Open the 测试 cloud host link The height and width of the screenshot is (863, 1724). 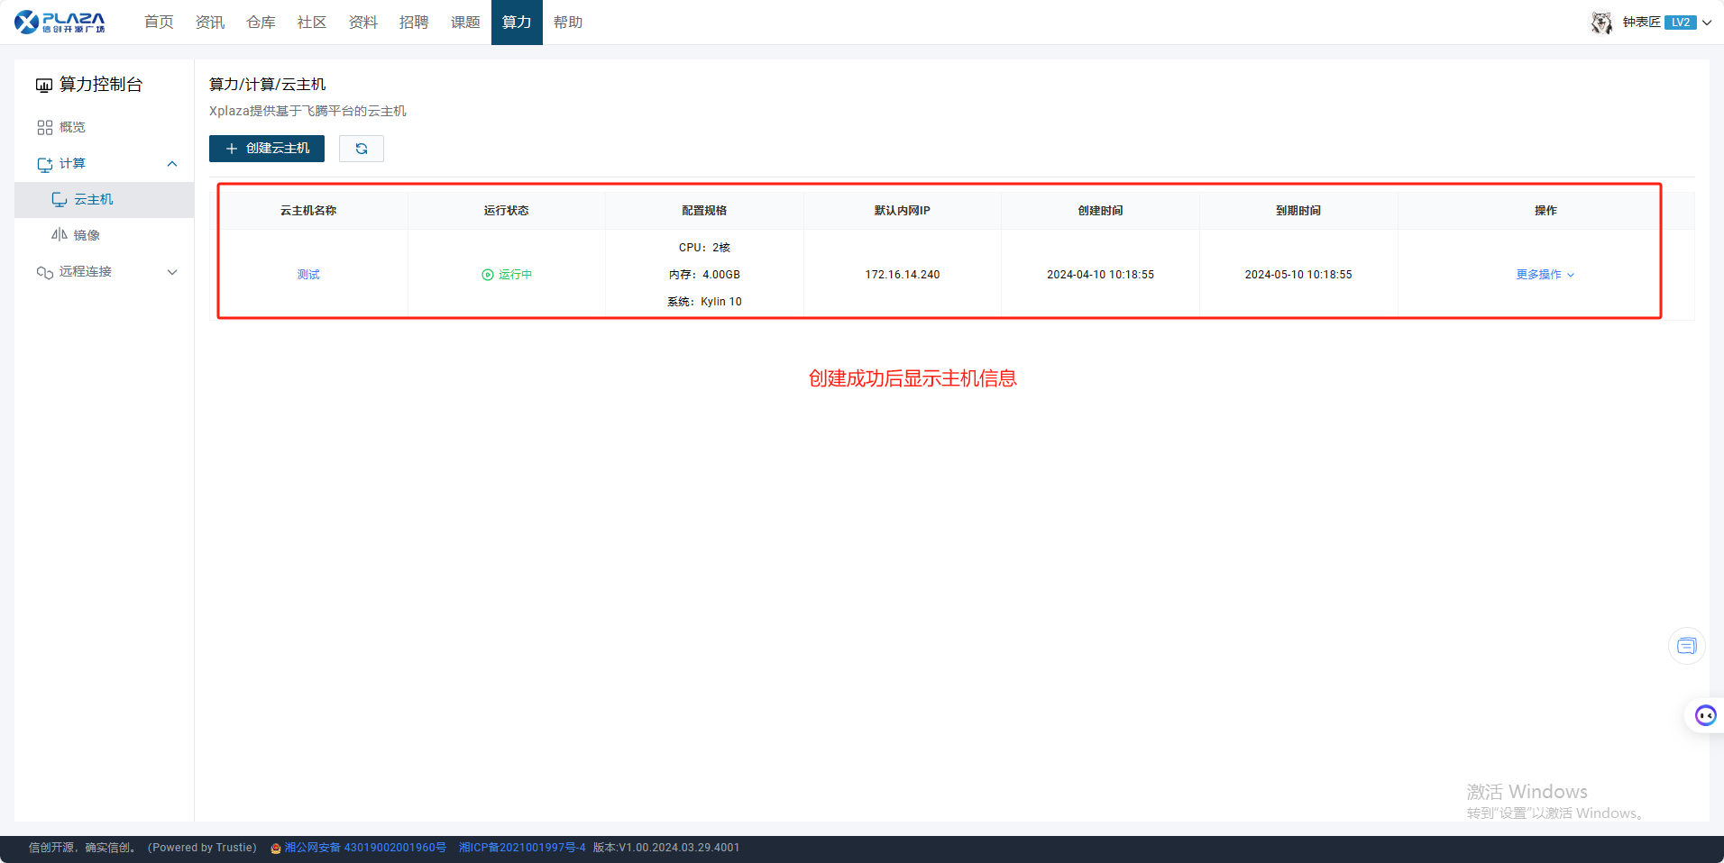tap(308, 275)
